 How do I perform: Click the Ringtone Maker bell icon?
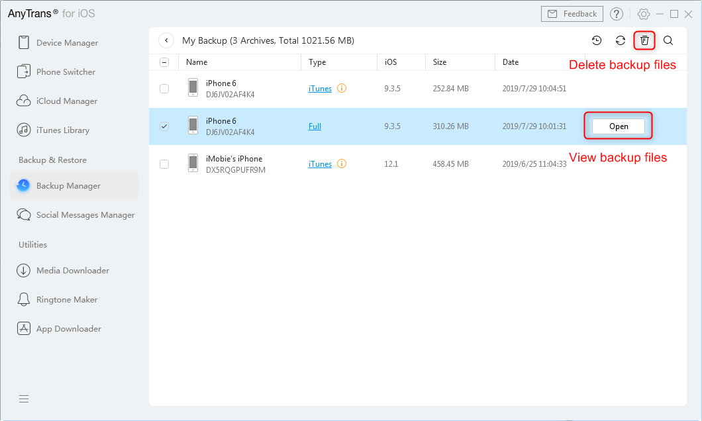(24, 299)
